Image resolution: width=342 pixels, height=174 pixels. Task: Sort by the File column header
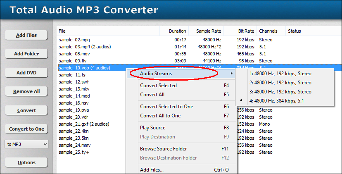pos(108,31)
